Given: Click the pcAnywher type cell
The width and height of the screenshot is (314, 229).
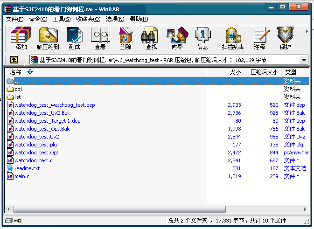Looking at the screenshot, I should tap(296, 153).
